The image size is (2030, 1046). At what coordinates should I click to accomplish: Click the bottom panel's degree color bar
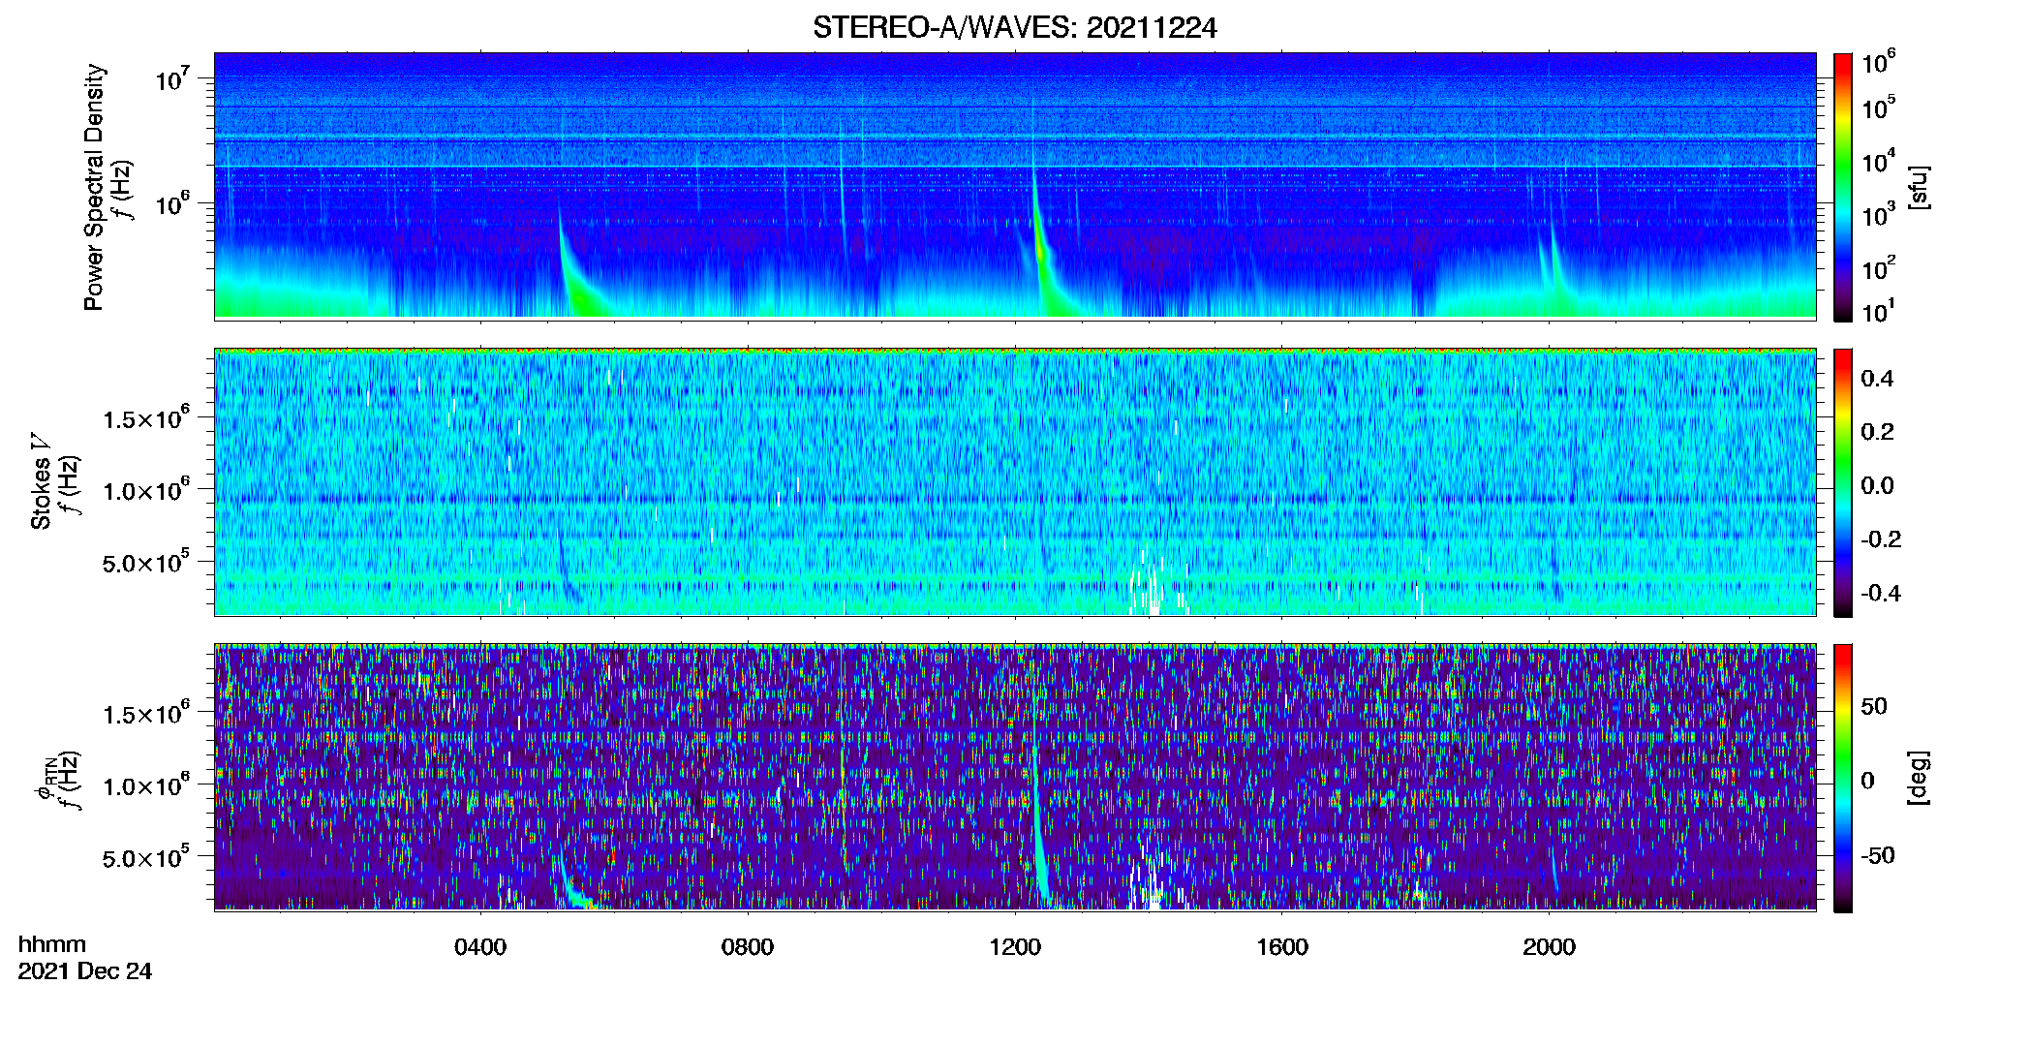(x=1842, y=778)
